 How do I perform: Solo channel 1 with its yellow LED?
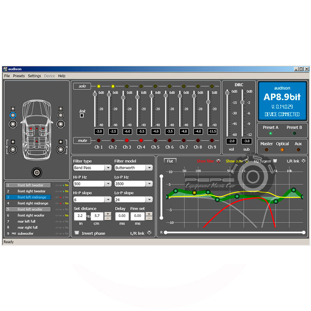click(x=99, y=86)
